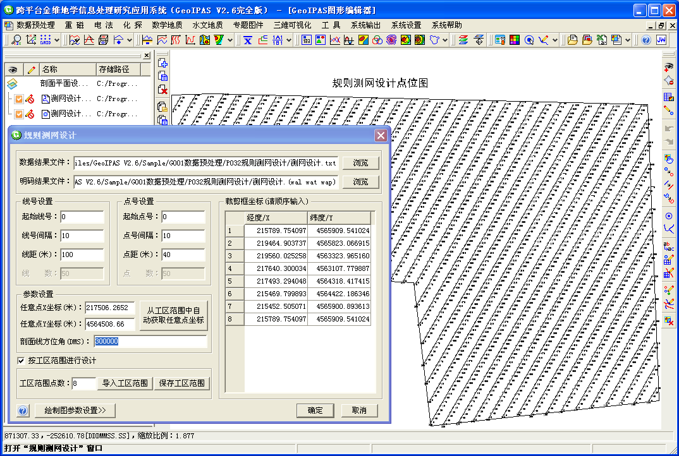The height and width of the screenshot is (456, 679).
Task: Expand dropdown arrow after 1A1 icon
Action: [289, 40]
